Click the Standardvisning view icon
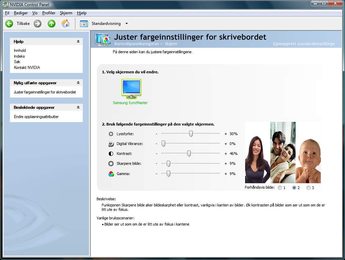This screenshot has height=260, width=345. coord(84,24)
